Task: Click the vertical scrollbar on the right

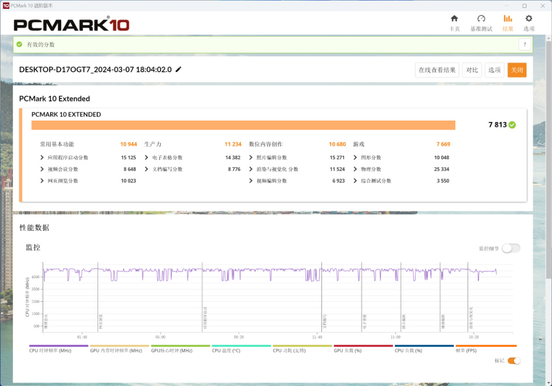Action: point(548,160)
